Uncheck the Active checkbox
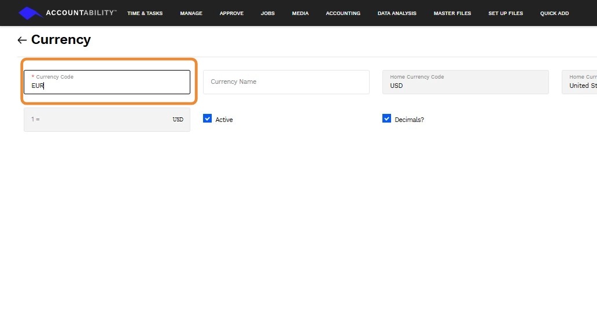597x333 pixels. (x=208, y=119)
